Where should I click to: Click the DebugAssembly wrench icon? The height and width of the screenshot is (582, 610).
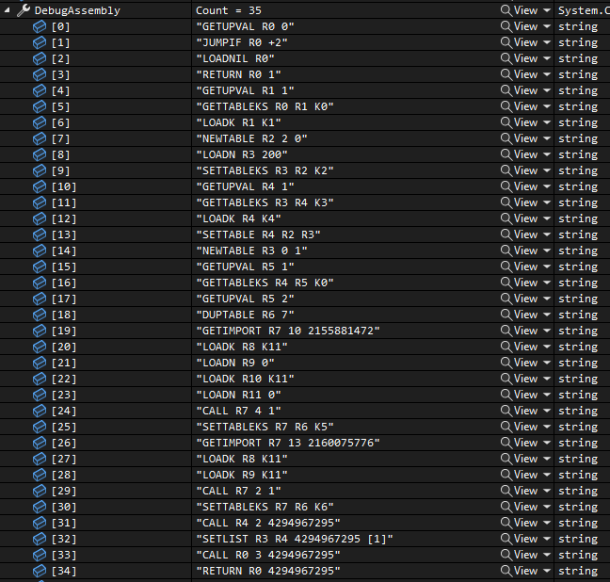24,10
